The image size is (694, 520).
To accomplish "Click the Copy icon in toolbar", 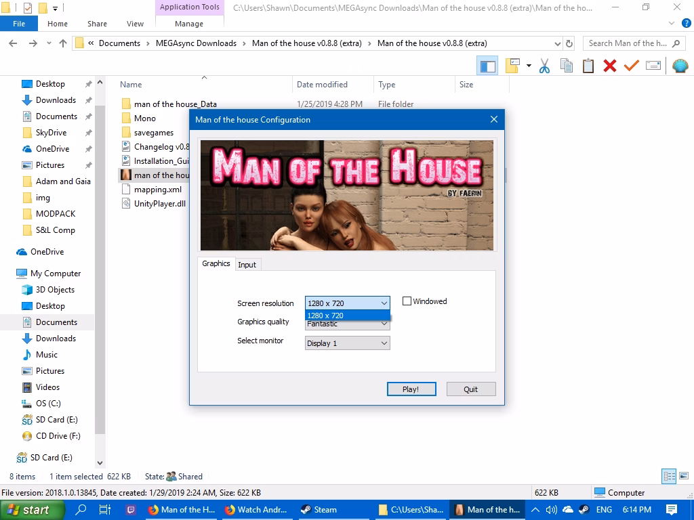I will point(567,66).
